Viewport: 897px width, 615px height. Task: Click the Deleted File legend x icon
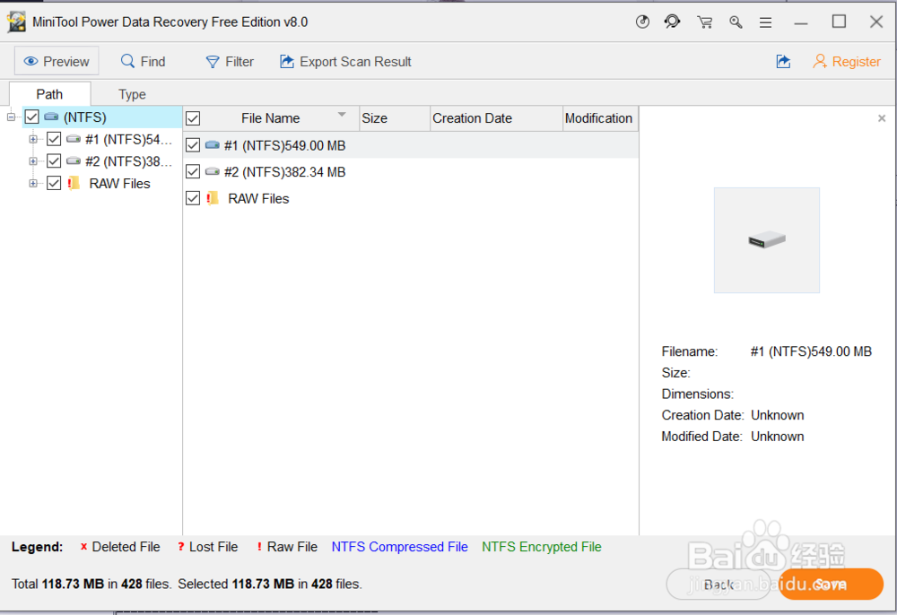click(x=83, y=547)
